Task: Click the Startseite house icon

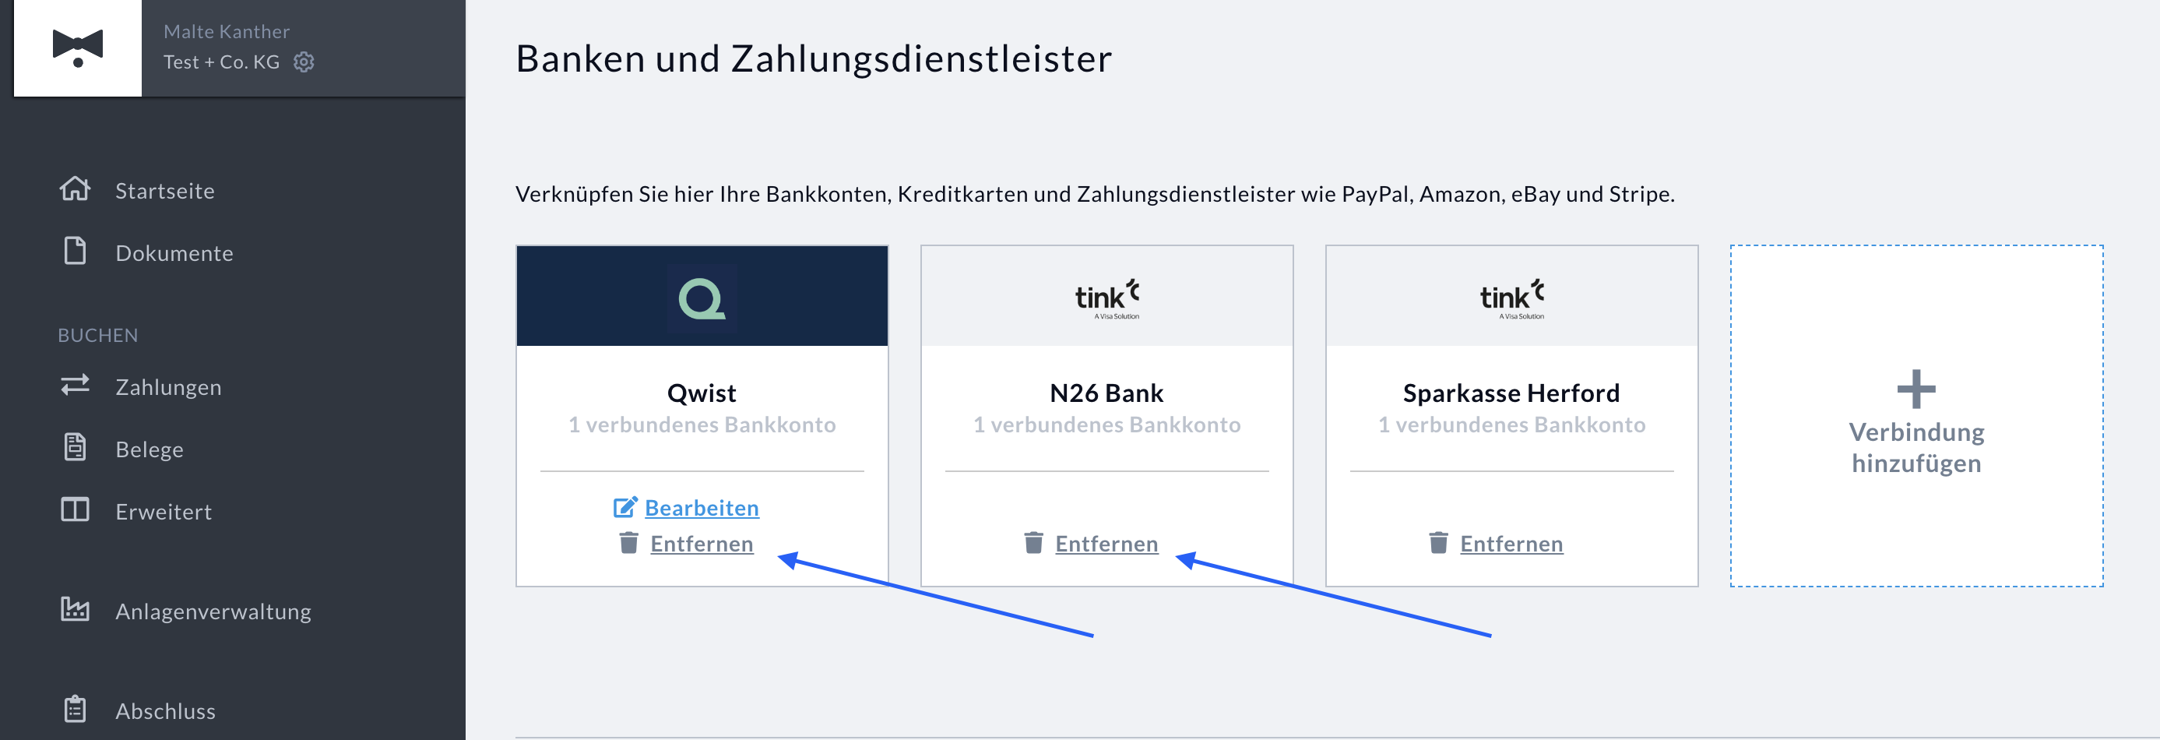Action: coord(75,189)
